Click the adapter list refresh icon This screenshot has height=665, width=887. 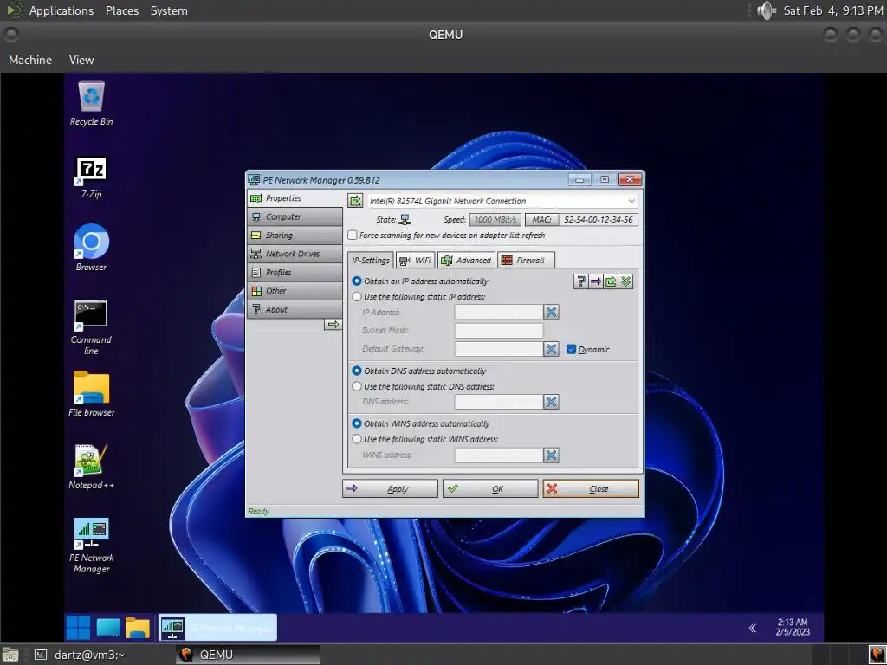click(355, 201)
